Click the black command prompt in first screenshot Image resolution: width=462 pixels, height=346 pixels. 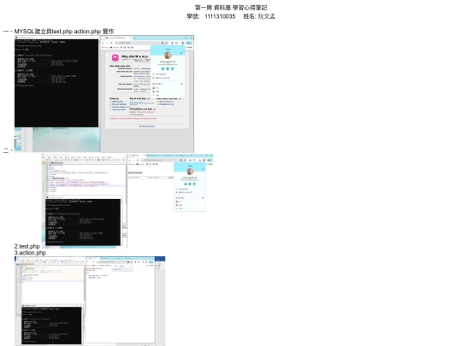click(56, 82)
